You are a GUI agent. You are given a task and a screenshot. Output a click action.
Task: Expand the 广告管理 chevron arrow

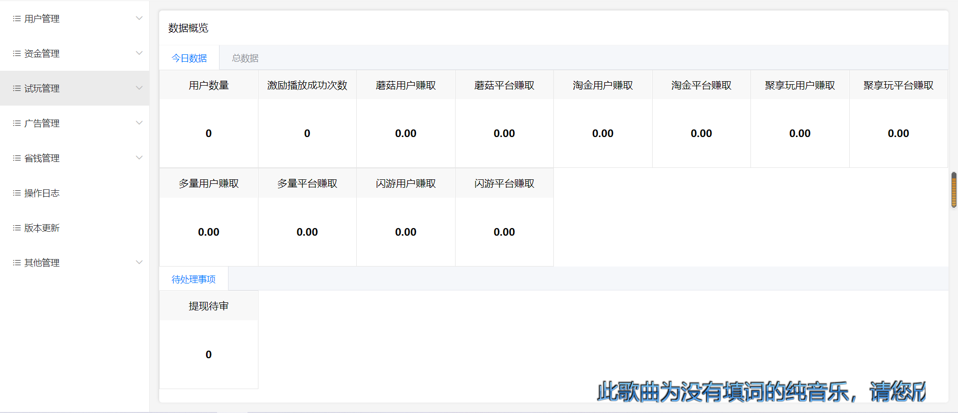139,123
